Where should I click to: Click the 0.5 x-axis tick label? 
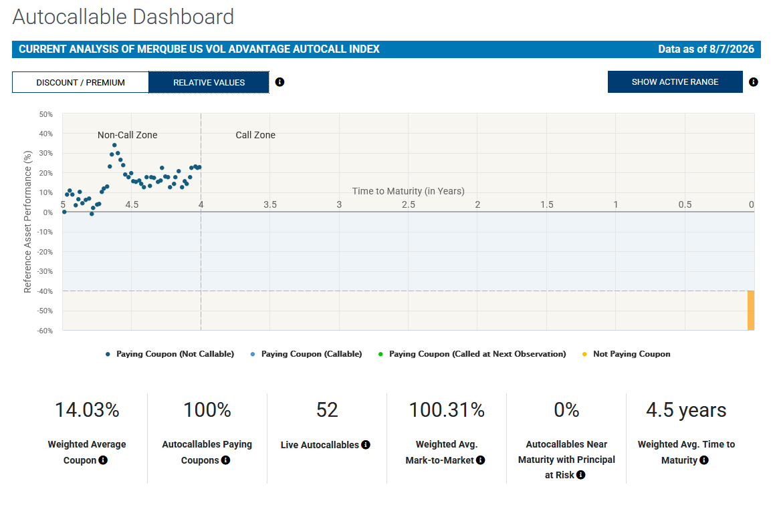click(x=685, y=204)
